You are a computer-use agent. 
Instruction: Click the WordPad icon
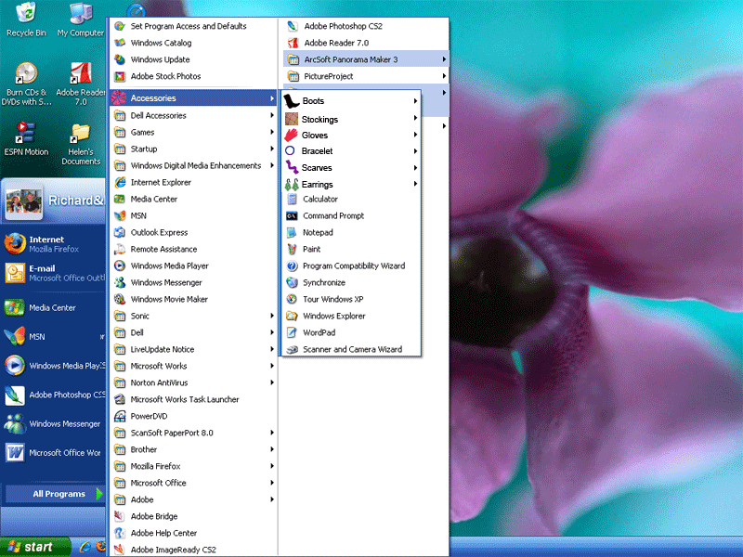pos(292,332)
